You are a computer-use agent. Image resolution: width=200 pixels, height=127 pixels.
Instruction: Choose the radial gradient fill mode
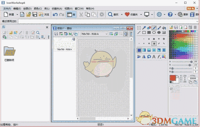[x=154, y=50]
